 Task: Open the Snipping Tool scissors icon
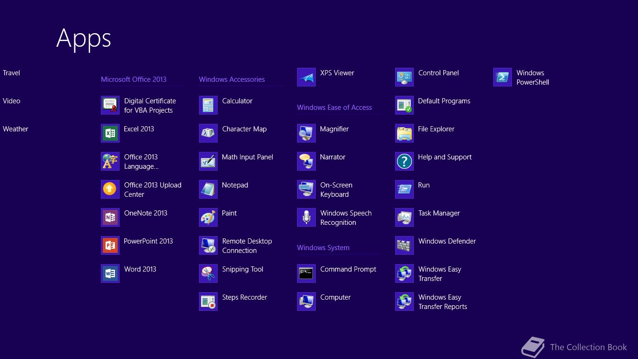[x=208, y=273]
